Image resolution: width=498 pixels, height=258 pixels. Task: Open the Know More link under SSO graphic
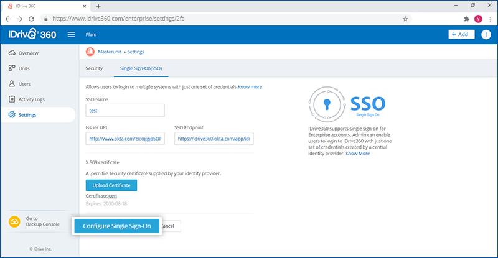357,154
